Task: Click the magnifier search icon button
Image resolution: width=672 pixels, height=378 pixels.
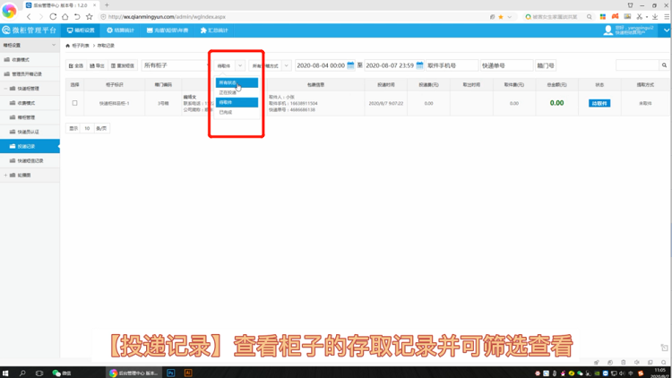Action: point(664,65)
